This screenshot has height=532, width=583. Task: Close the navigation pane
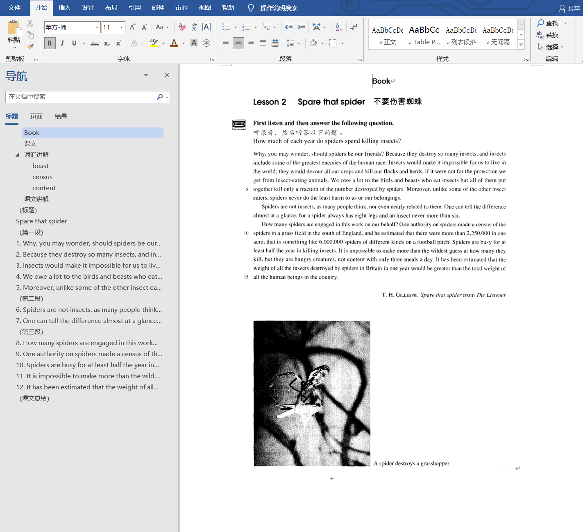[x=167, y=75]
